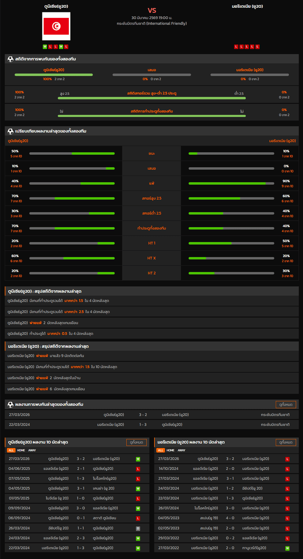This screenshot has height=559, width=303.
Task: Click first green W badge under Tunisia flag
Action: point(45,46)
